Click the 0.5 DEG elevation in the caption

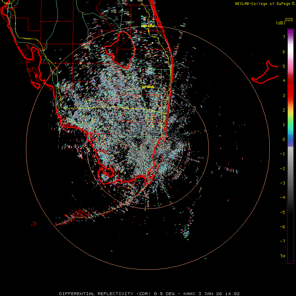[x=164, y=294]
